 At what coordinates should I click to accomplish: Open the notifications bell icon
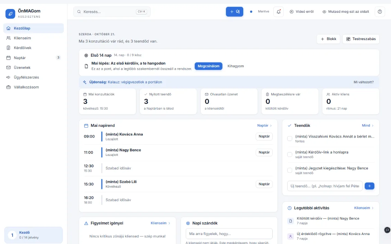tap(279, 12)
